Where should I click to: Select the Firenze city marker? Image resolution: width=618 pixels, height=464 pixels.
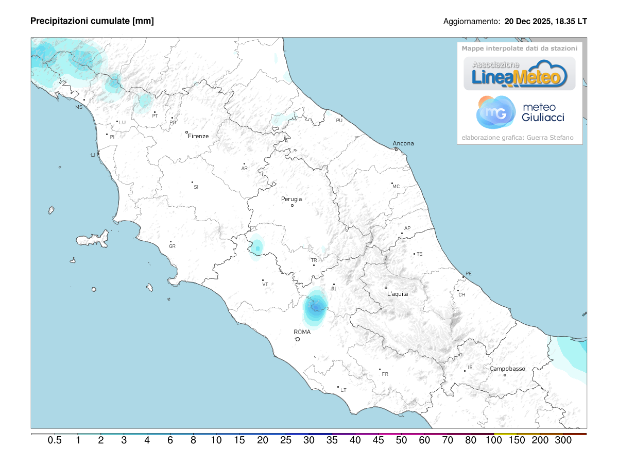[187, 131]
